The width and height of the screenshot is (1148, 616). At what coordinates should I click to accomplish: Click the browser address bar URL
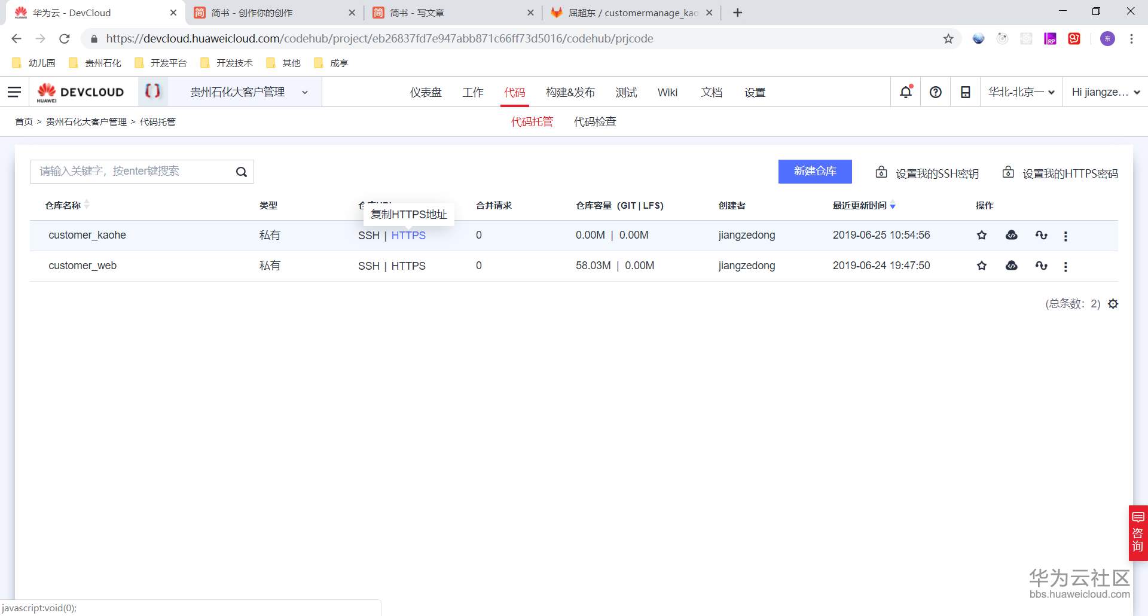click(380, 39)
